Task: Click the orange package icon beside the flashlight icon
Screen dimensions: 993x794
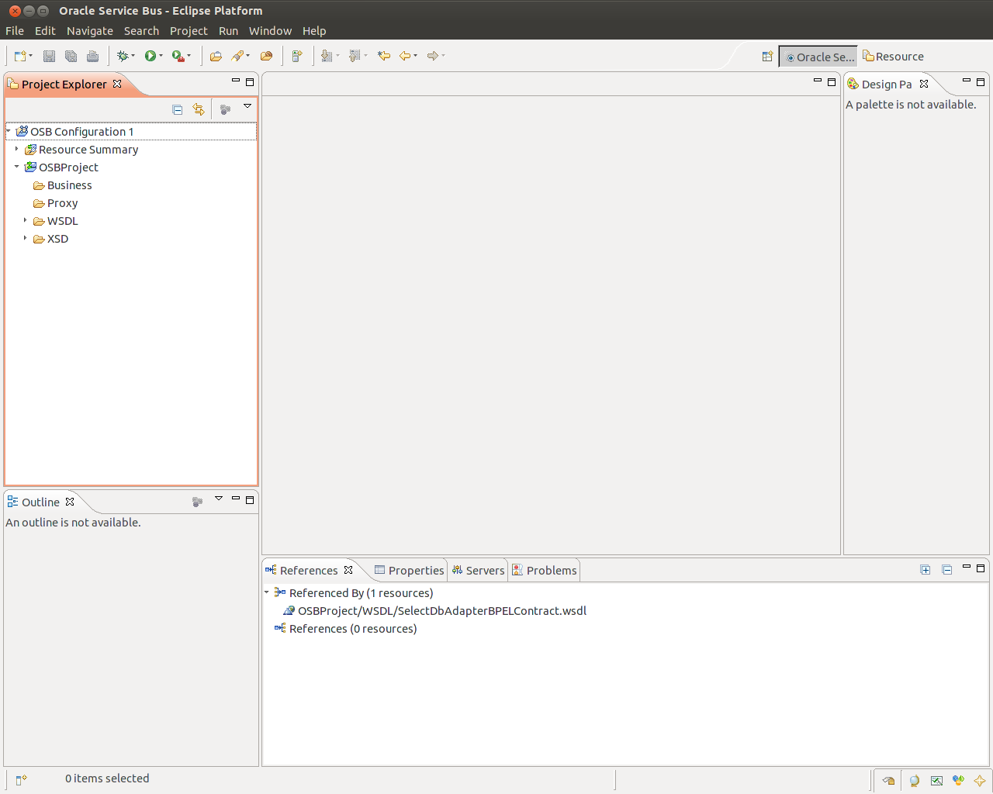Action: pyautogui.click(x=266, y=56)
